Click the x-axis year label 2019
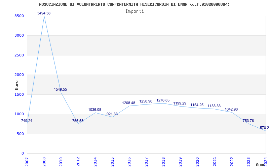This screenshot has width=269, height=168. coord(180,162)
